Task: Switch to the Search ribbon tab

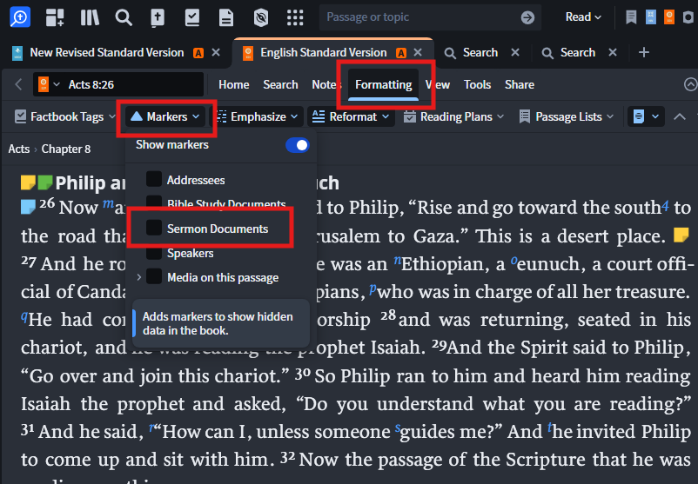Action: pyautogui.click(x=280, y=84)
